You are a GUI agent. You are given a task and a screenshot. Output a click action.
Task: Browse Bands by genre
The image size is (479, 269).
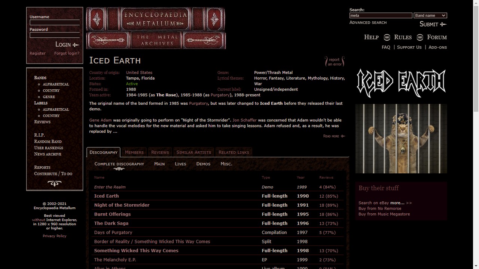tap(49, 97)
